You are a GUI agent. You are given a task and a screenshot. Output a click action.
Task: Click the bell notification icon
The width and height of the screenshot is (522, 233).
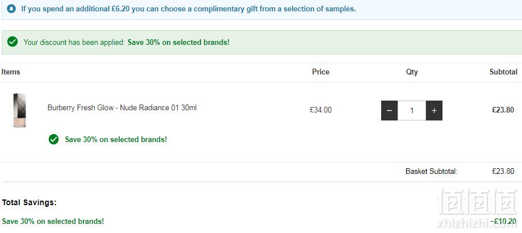click(11, 9)
